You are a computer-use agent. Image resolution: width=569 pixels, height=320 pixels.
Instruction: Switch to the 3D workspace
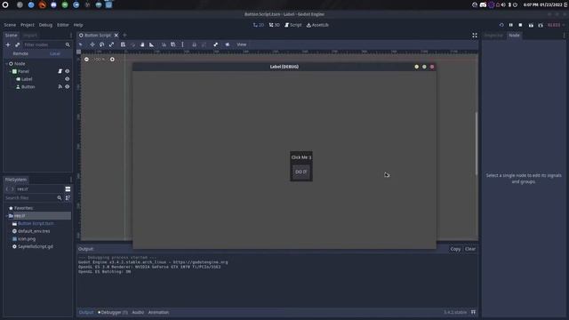click(275, 25)
